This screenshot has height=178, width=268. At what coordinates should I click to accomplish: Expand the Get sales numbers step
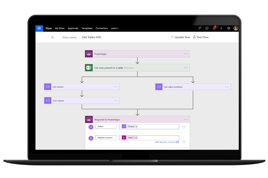coord(193,87)
